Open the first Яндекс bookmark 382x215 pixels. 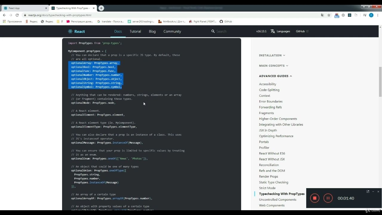[x=31, y=21]
